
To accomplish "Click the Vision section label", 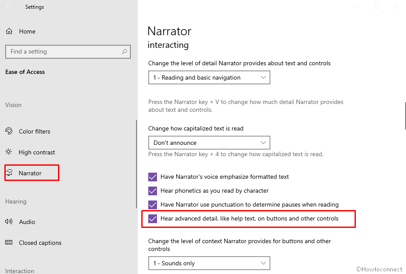I will coord(14,105).
